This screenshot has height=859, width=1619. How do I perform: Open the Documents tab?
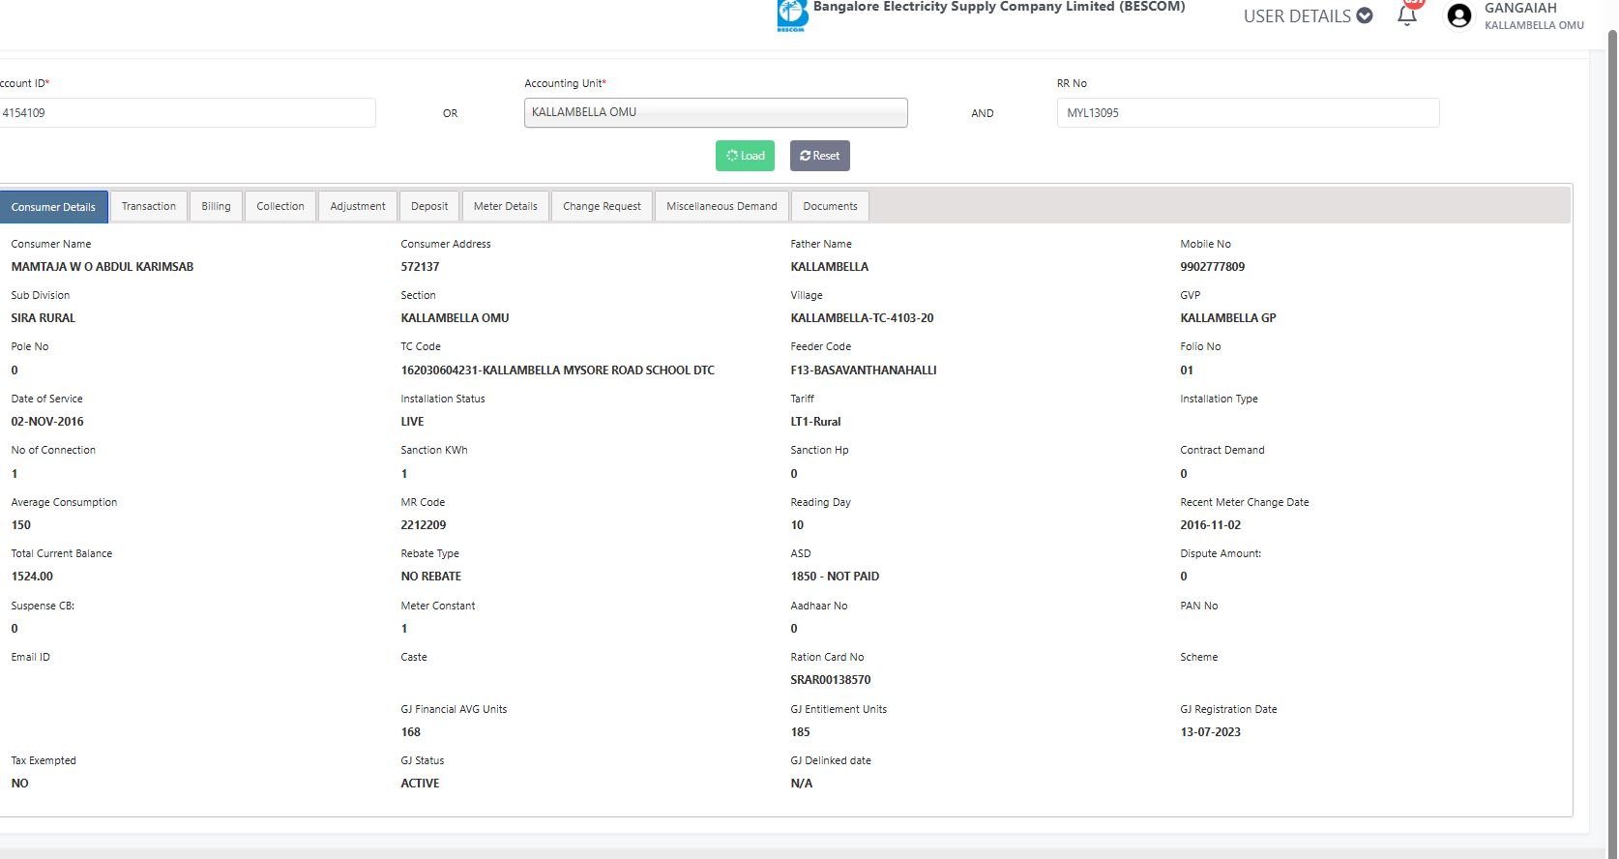pos(830,206)
